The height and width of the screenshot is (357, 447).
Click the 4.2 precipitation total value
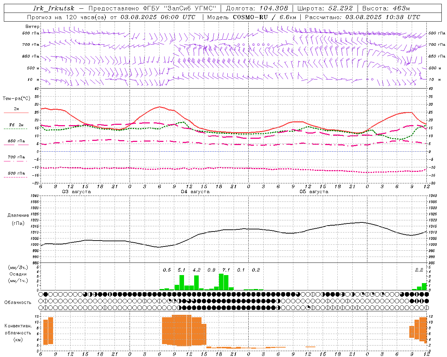click(x=197, y=270)
